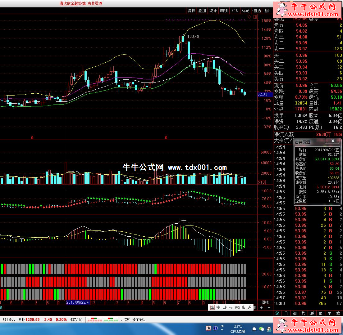Toggle 中 Chinese input mode on the IME bar
Viewport: 343px width, 335px height.
coord(218,307)
